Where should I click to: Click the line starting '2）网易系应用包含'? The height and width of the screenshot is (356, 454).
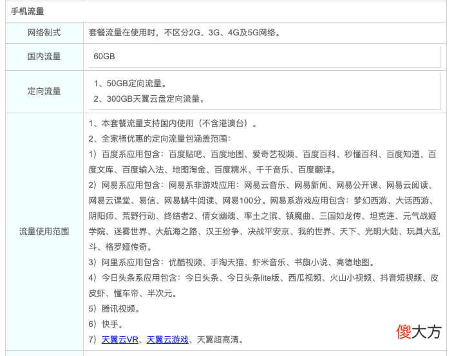[261, 185]
